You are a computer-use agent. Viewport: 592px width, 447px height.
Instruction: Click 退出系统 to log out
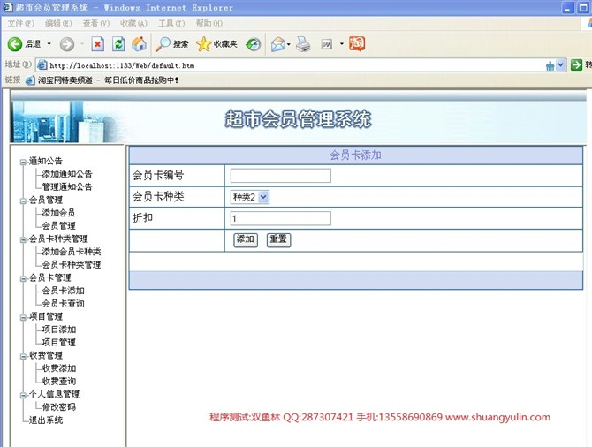point(46,420)
